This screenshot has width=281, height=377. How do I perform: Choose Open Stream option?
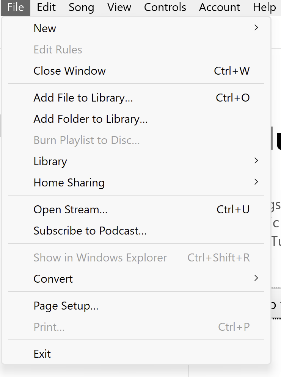coord(71,210)
